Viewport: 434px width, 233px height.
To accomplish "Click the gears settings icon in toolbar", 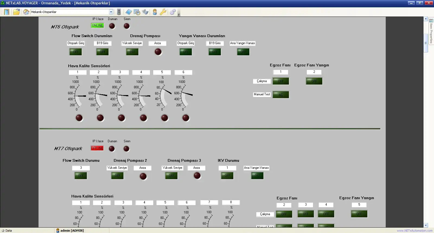I will (x=173, y=12).
